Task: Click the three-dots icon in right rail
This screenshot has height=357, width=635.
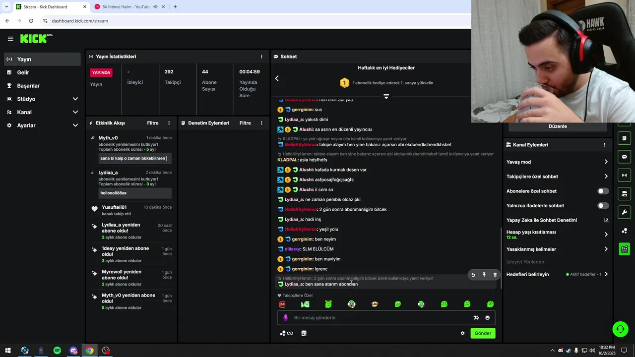Action: pos(624,231)
